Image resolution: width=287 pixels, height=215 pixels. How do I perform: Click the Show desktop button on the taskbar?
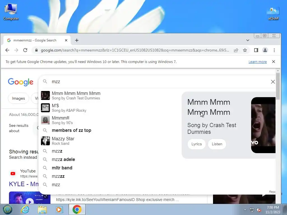(x=285, y=209)
